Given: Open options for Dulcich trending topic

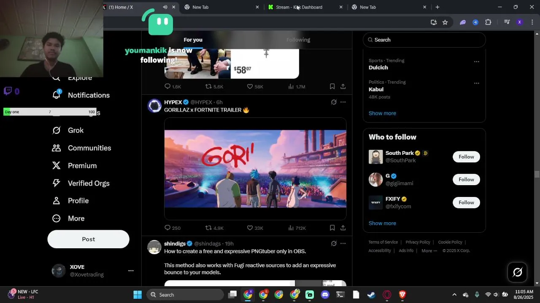Looking at the screenshot, I should coord(476,62).
